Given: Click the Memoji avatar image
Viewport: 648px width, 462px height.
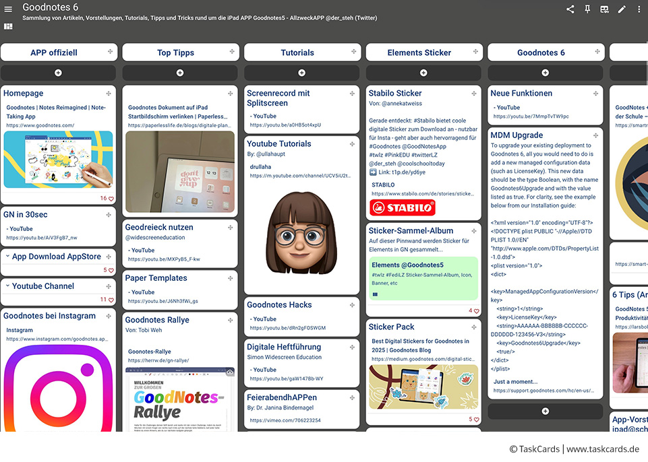Looking at the screenshot, I should coord(301,233).
